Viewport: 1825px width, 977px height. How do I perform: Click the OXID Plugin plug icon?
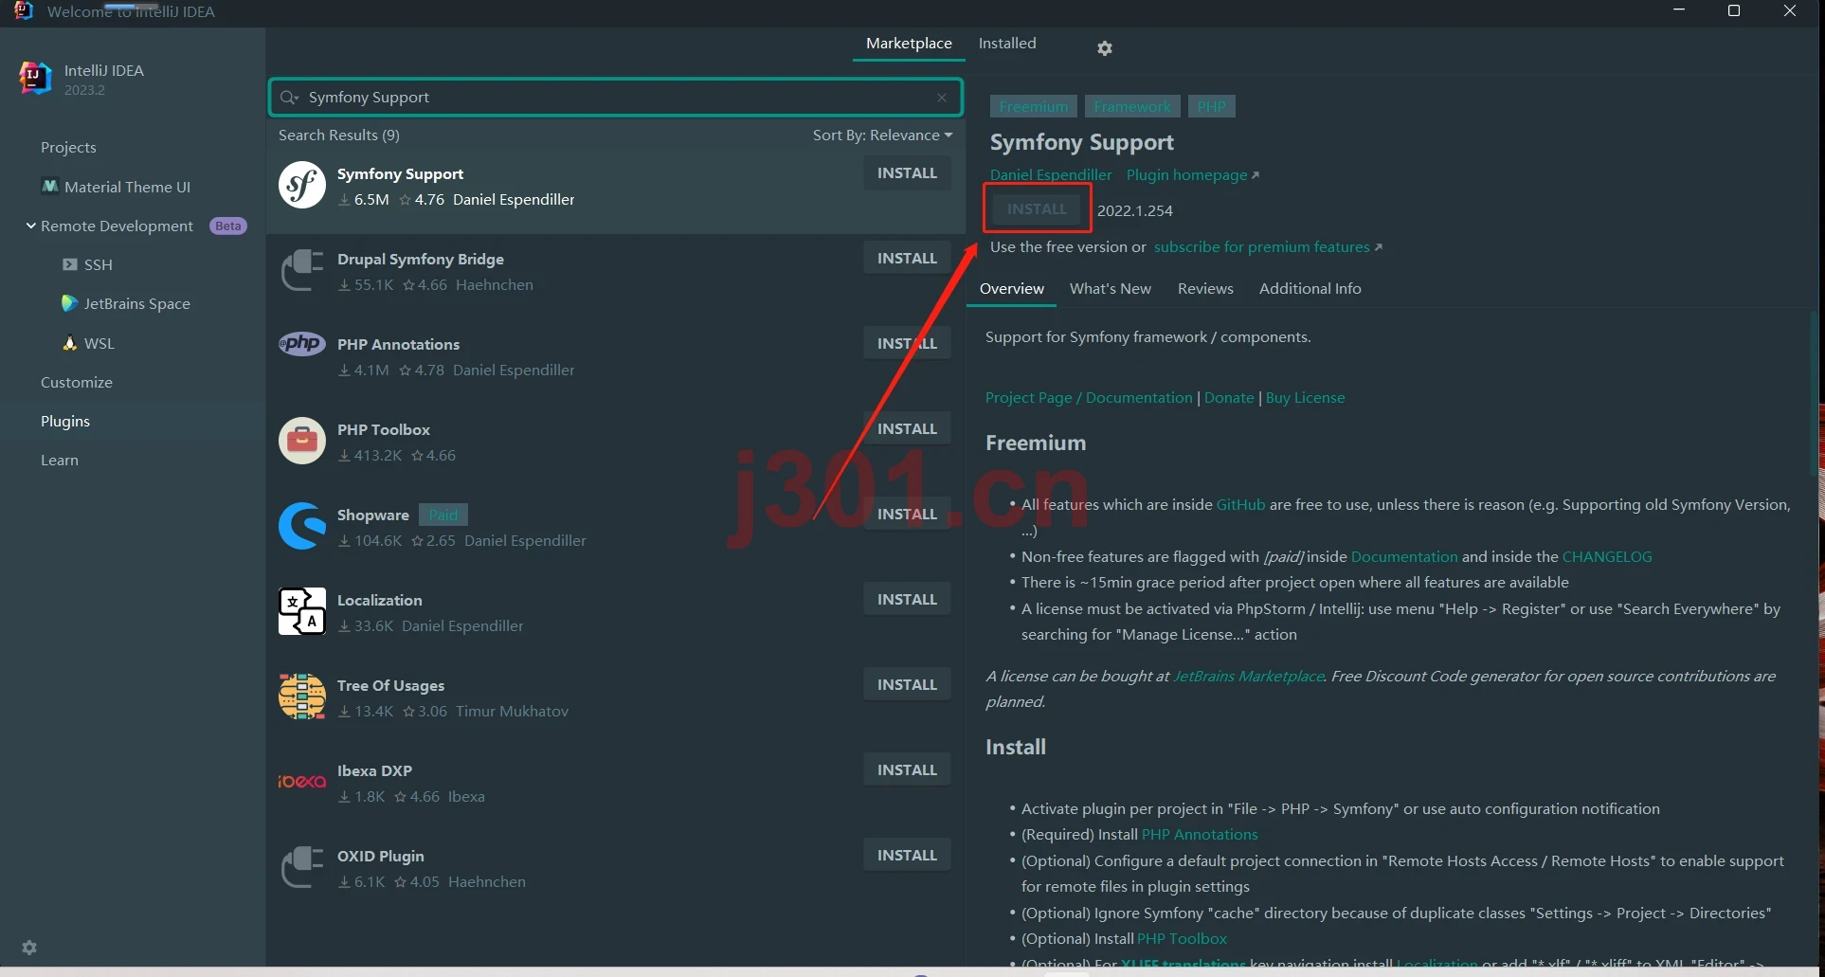click(x=302, y=867)
